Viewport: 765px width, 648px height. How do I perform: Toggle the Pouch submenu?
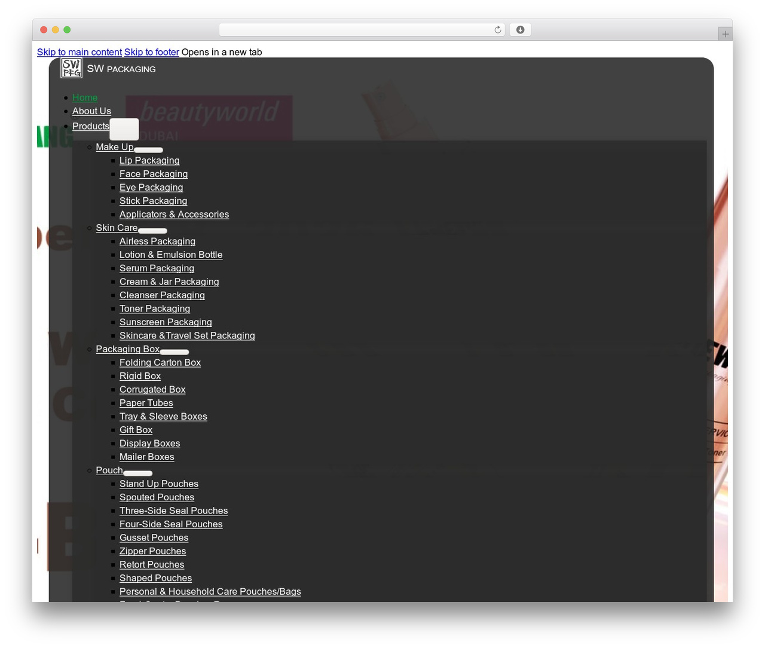pos(137,473)
